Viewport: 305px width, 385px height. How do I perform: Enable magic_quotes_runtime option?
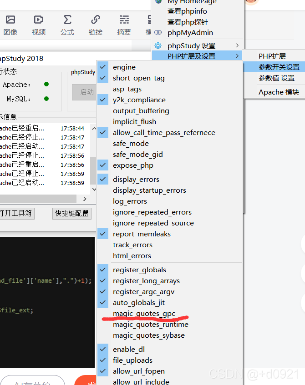(170, 325)
